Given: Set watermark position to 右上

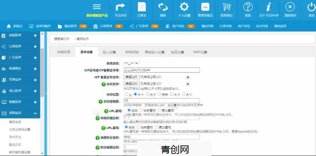Looking at the screenshot, I should click(x=147, y=94).
